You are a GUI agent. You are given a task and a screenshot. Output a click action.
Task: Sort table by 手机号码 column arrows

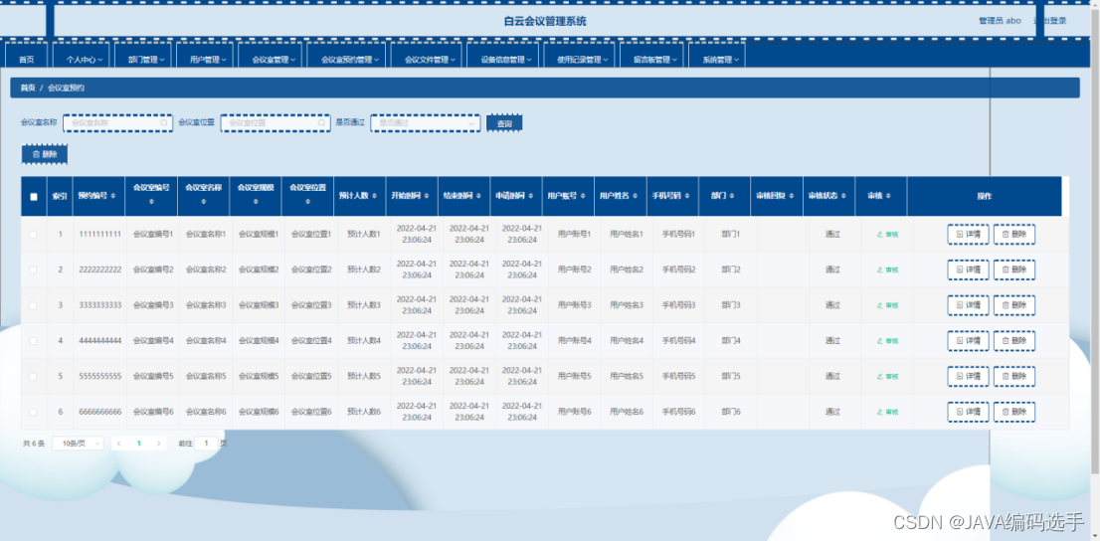click(x=687, y=197)
